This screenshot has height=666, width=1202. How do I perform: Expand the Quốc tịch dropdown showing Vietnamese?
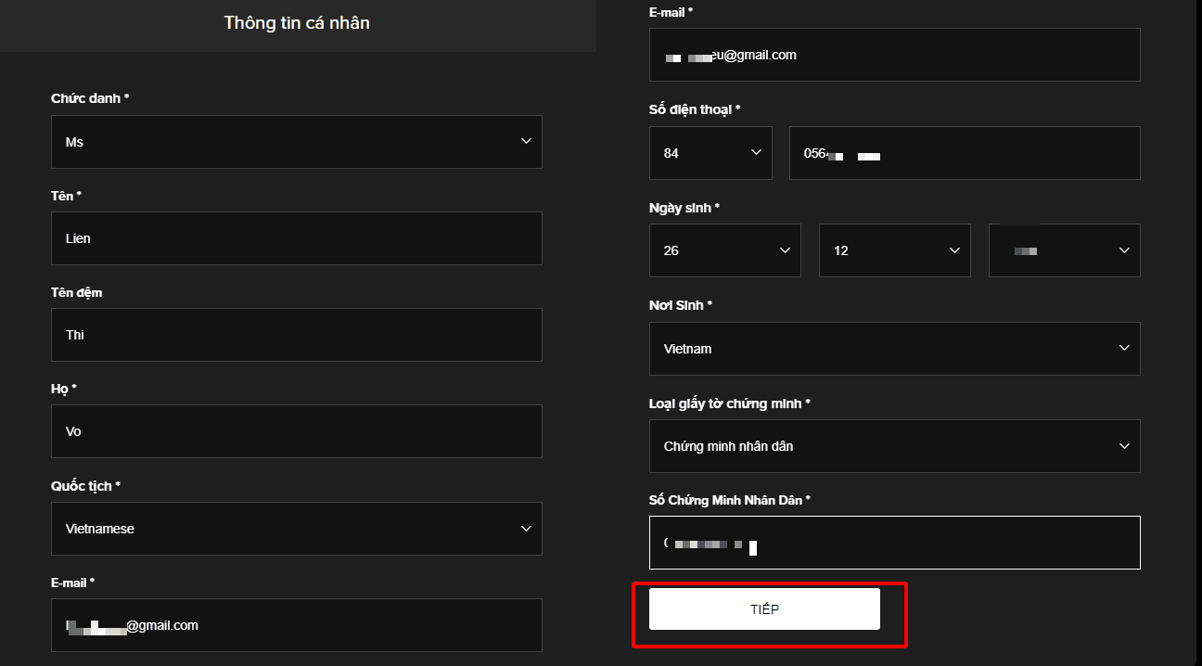coord(297,529)
